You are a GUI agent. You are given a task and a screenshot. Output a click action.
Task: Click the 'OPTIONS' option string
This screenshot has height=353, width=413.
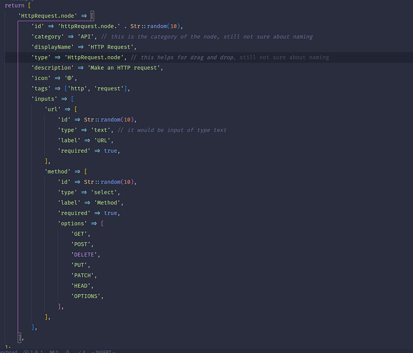tap(85, 296)
